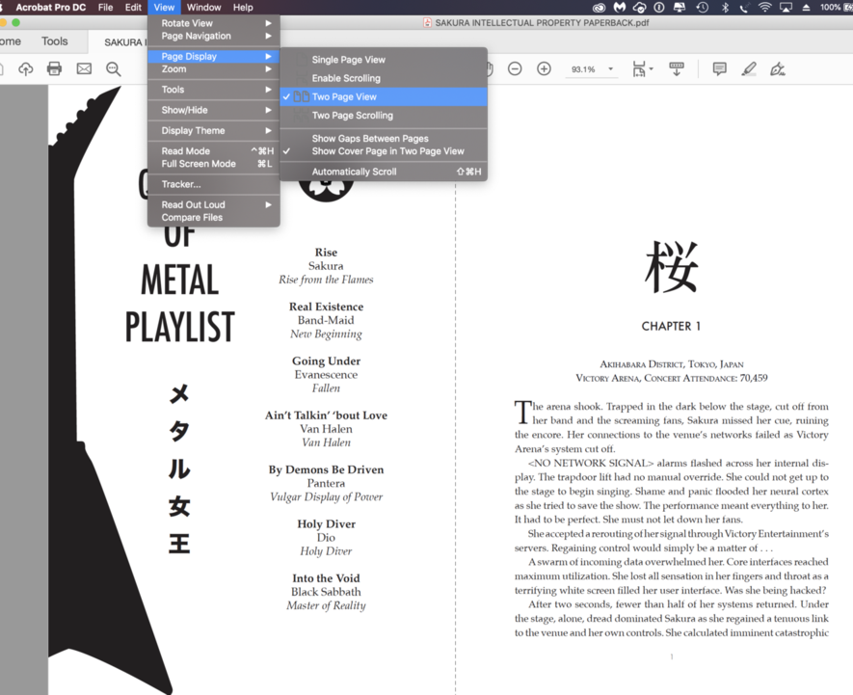853x695 pixels.
Task: Zoom out using the minus circle icon
Action: 515,68
